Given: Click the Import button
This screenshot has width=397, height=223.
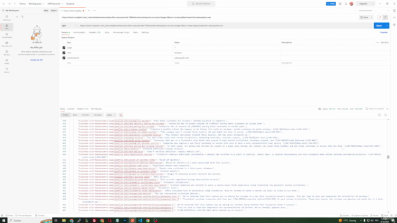Looking at the screenshot, I should (x=54, y=11).
